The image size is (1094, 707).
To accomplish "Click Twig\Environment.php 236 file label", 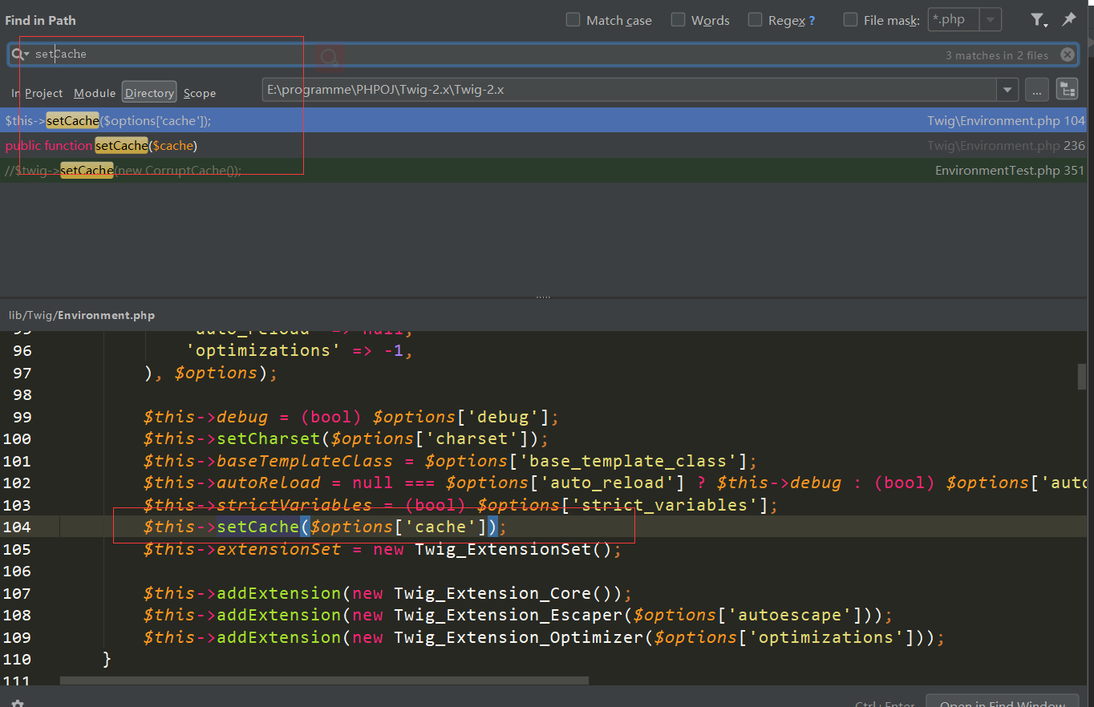I will [1006, 145].
